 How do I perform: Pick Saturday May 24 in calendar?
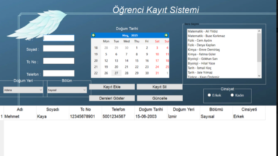[x=157, y=67]
